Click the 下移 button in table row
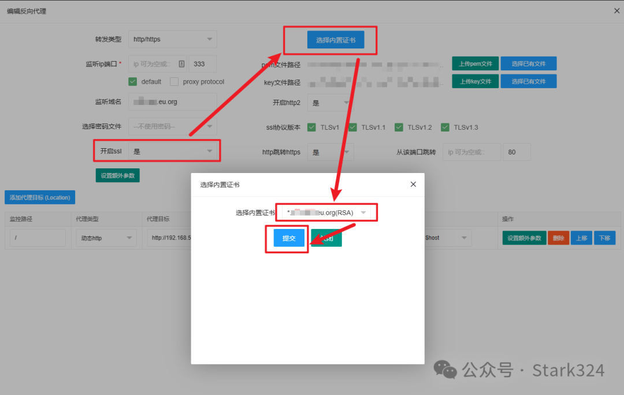The image size is (624, 395). [604, 238]
